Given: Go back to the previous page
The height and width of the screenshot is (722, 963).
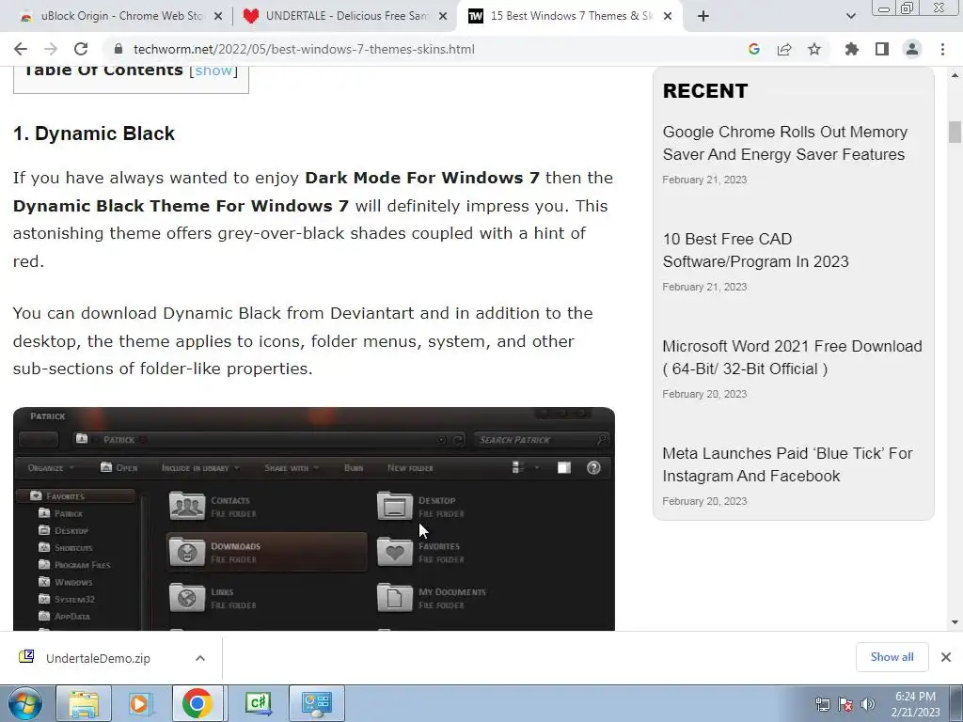Looking at the screenshot, I should (x=21, y=49).
